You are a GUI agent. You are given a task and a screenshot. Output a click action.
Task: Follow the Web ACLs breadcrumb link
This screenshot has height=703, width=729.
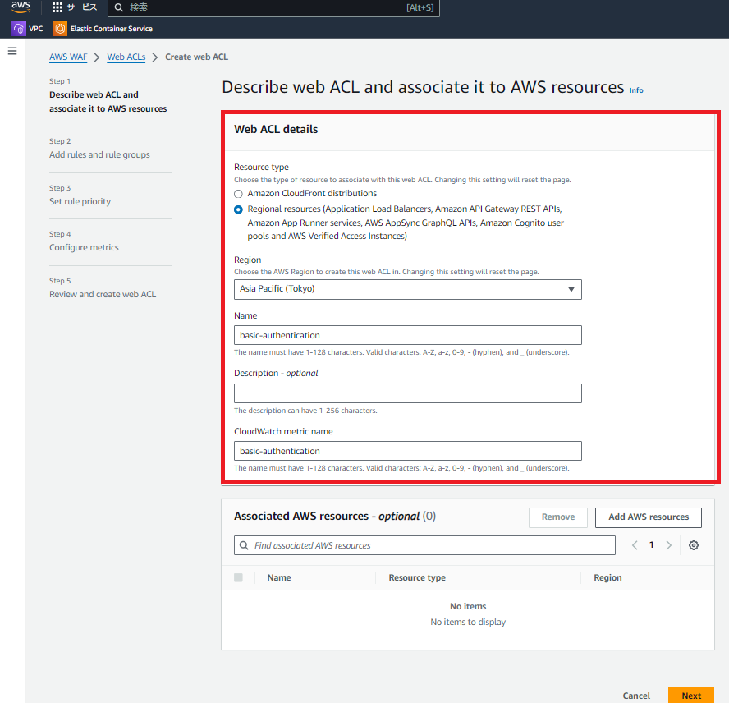pos(126,57)
